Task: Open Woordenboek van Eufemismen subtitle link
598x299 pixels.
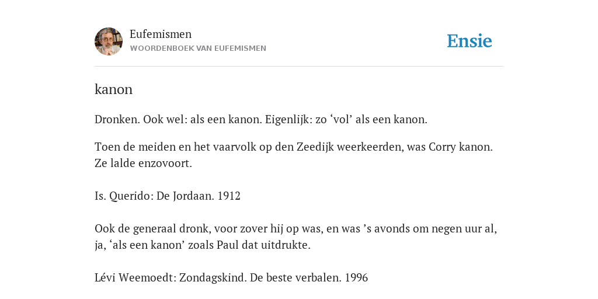Action: (x=198, y=48)
